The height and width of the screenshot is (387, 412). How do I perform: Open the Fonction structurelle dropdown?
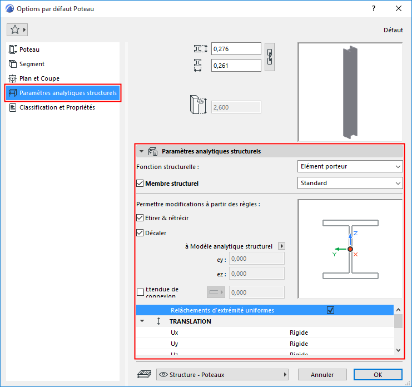(350, 166)
